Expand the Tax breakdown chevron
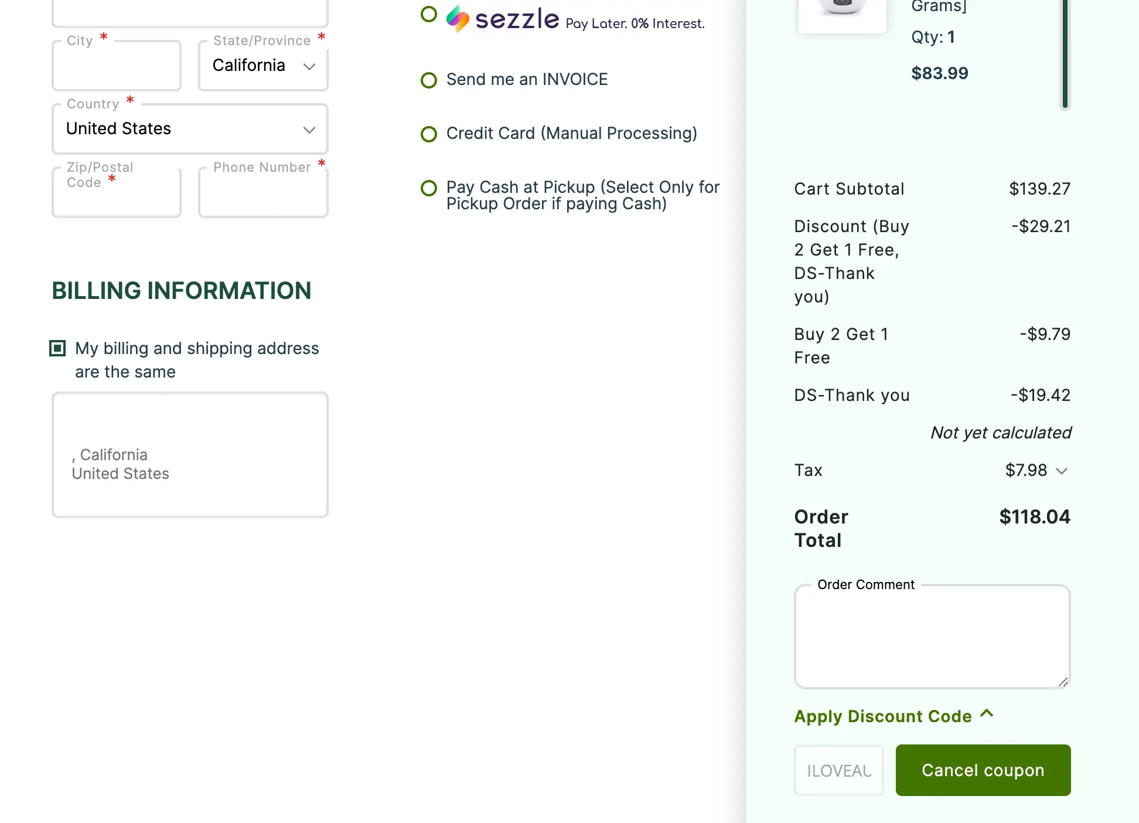 [x=1062, y=471]
